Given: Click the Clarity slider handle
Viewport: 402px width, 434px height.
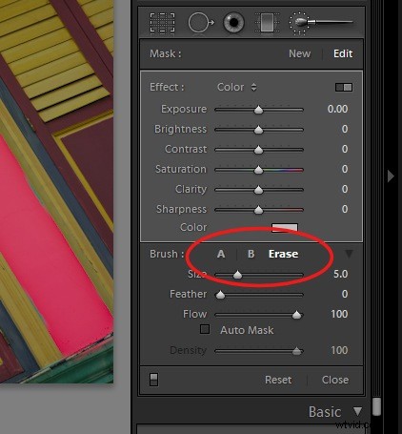Looking at the screenshot, I should 259,190.
